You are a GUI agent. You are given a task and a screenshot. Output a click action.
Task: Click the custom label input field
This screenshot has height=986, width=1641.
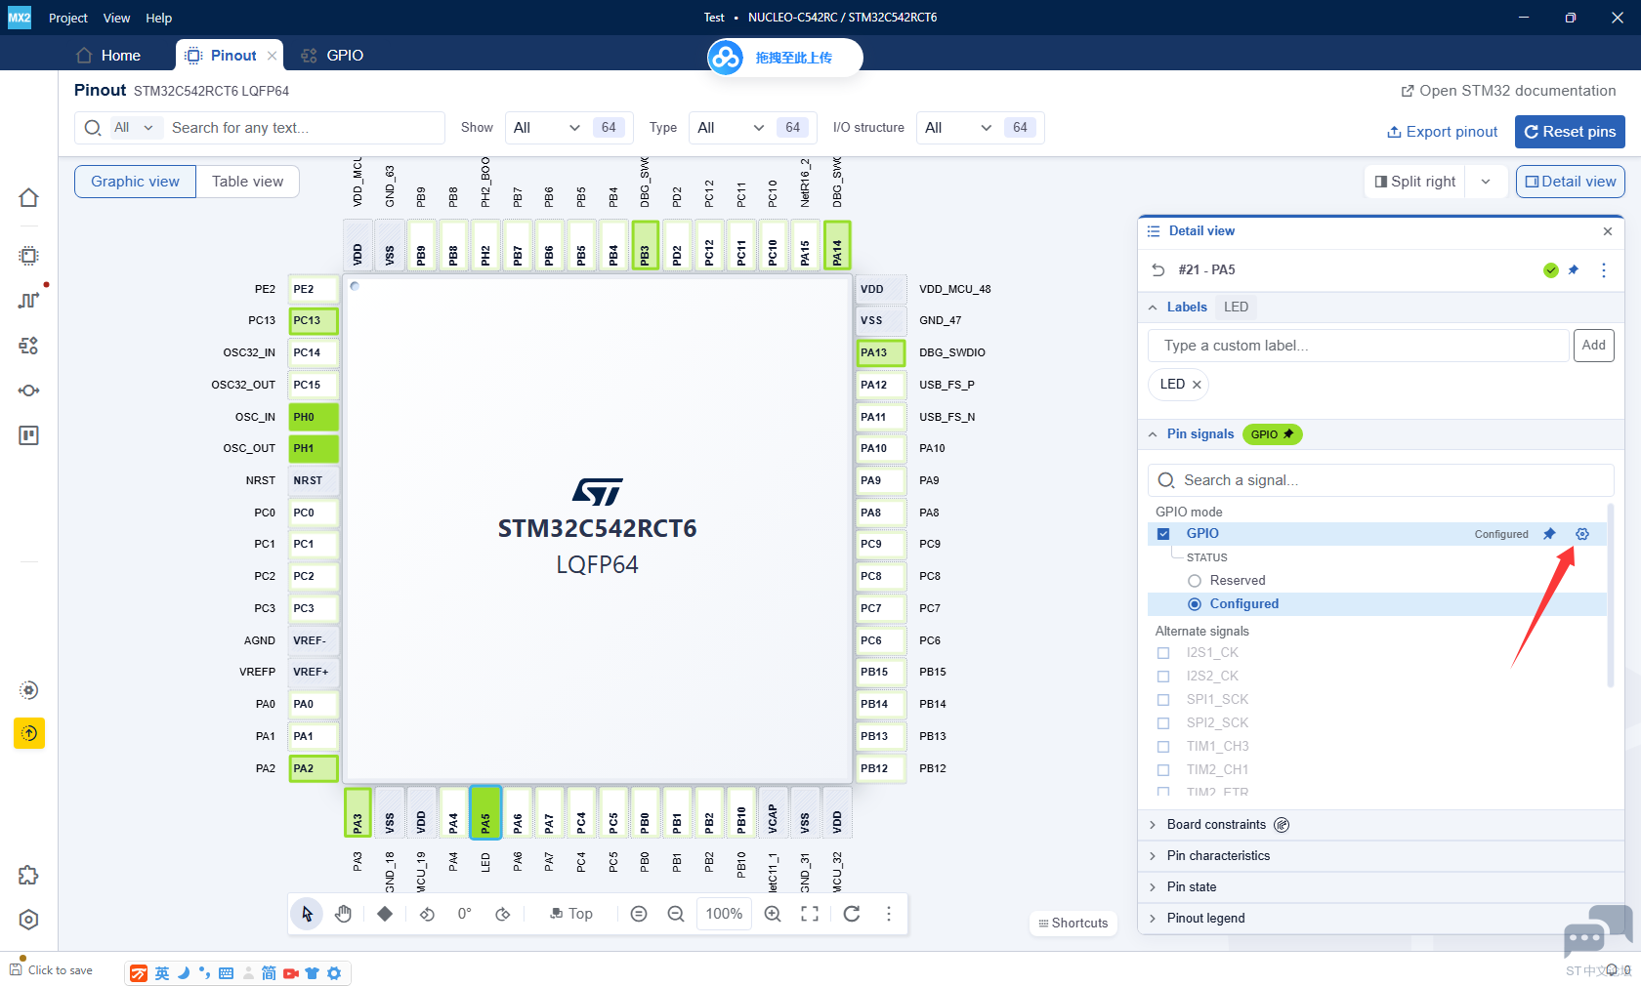click(x=1359, y=346)
